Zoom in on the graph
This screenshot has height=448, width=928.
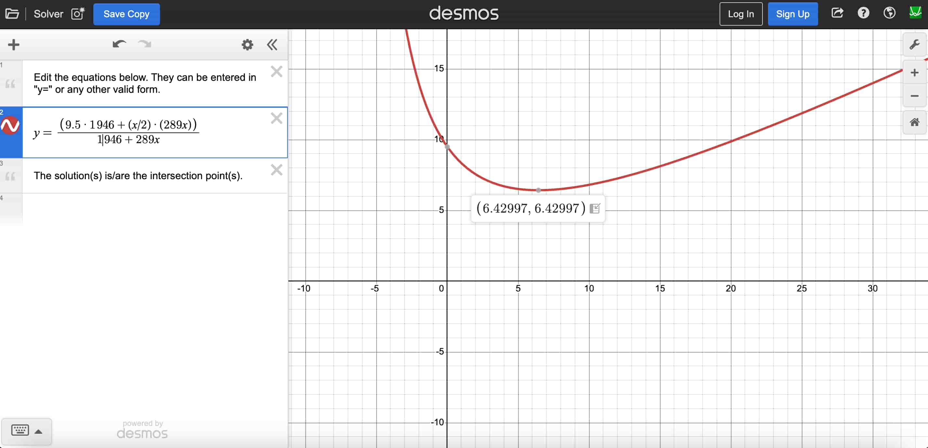point(914,73)
